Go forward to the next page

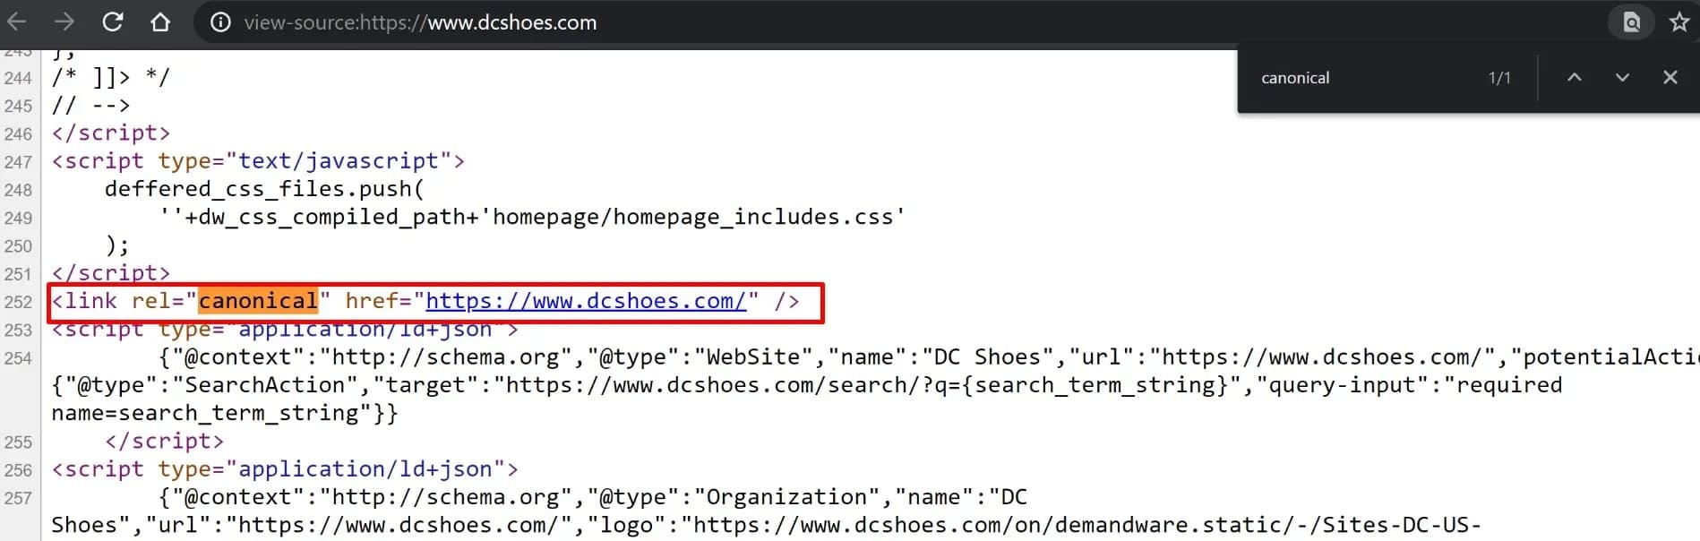click(64, 22)
